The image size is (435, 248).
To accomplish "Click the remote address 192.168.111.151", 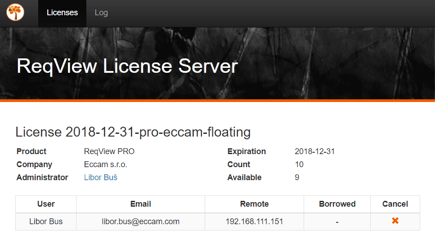I will click(254, 221).
